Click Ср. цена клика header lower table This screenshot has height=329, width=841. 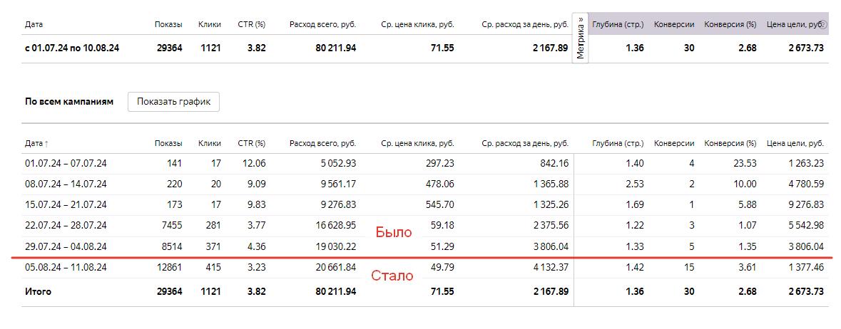tap(417, 144)
